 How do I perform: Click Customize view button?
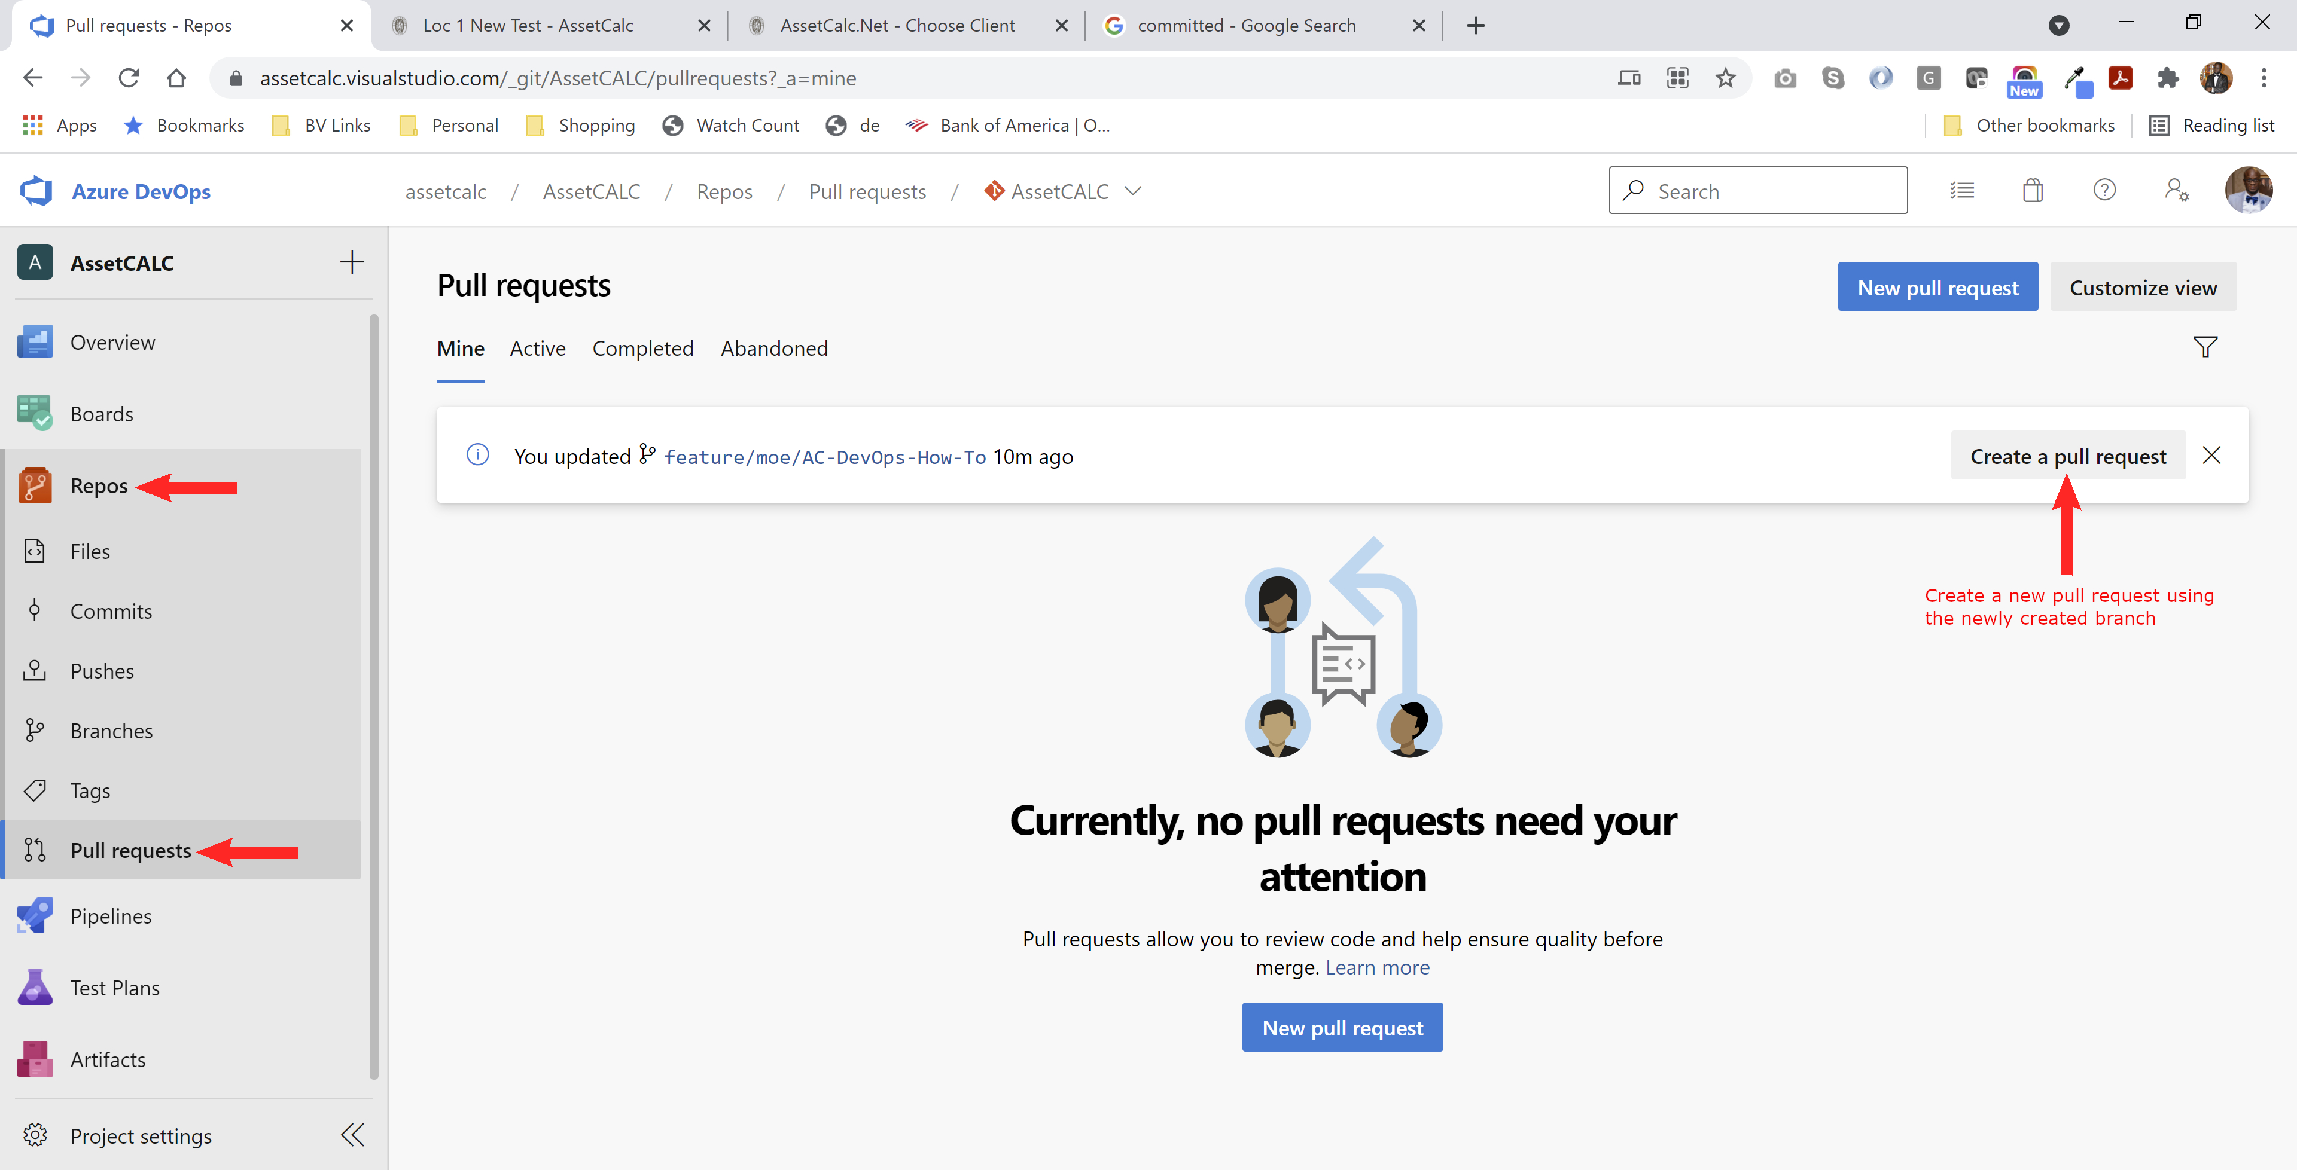2143,287
